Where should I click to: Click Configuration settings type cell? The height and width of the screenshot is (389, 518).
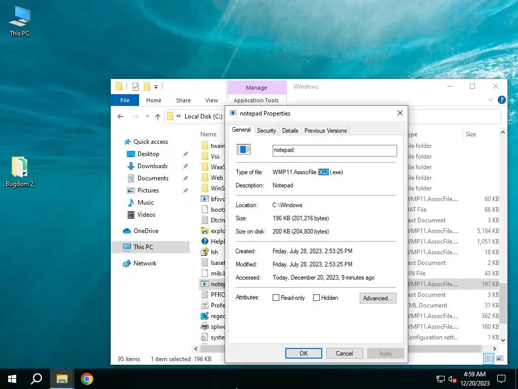click(x=433, y=337)
